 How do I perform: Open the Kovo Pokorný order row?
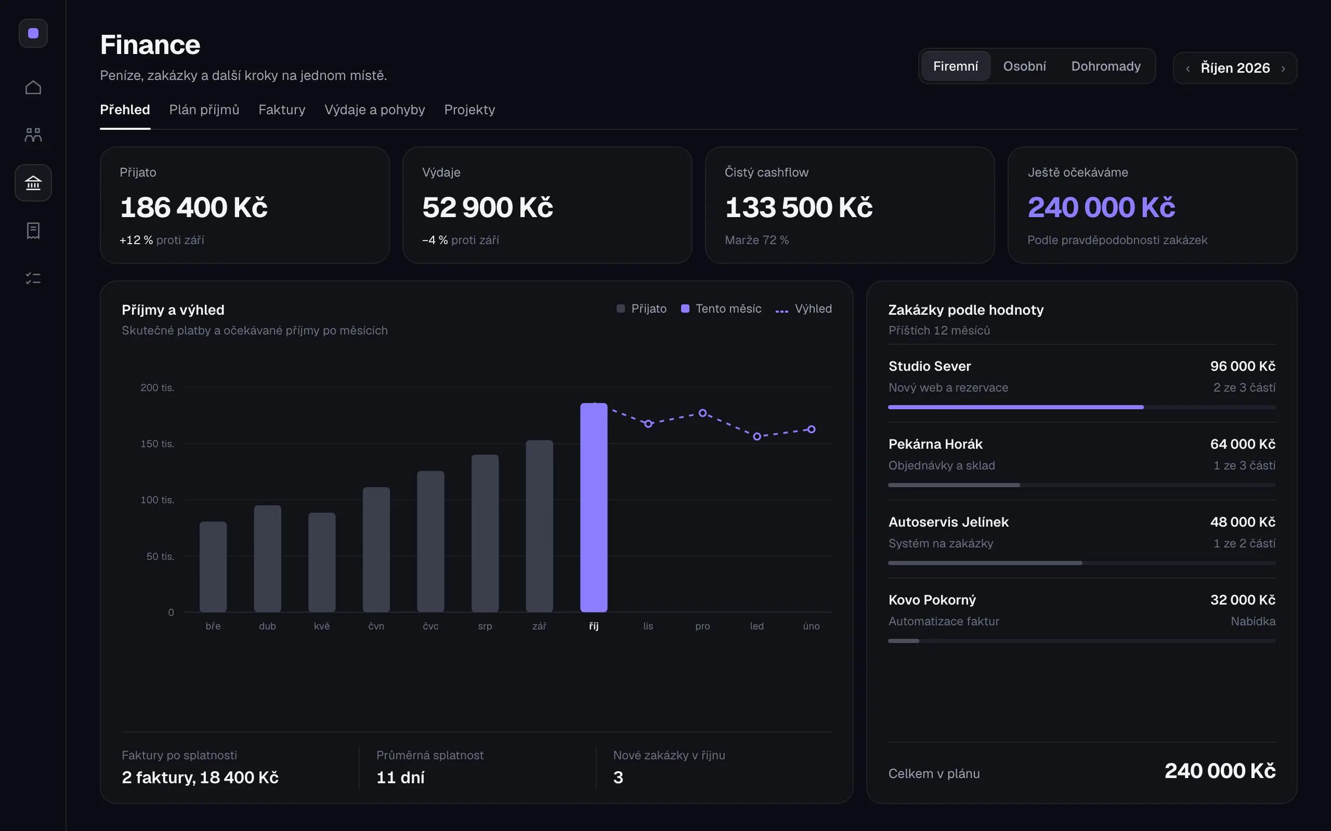(1081, 617)
